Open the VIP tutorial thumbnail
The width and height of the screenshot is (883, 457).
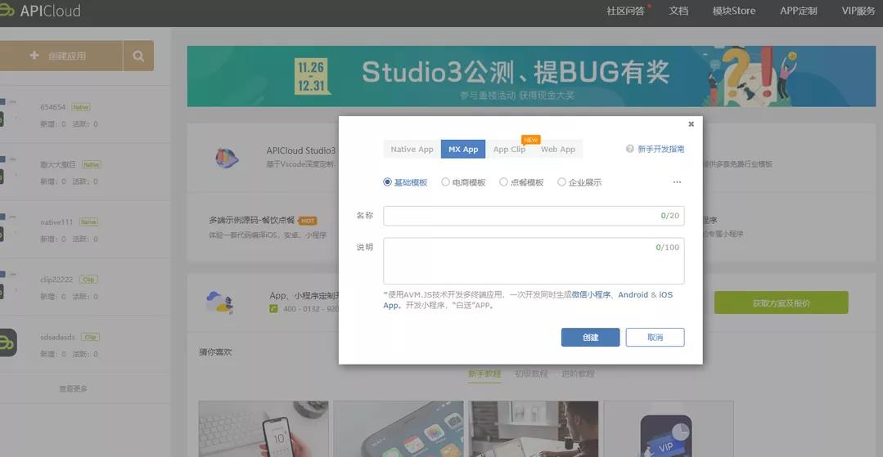(x=669, y=429)
